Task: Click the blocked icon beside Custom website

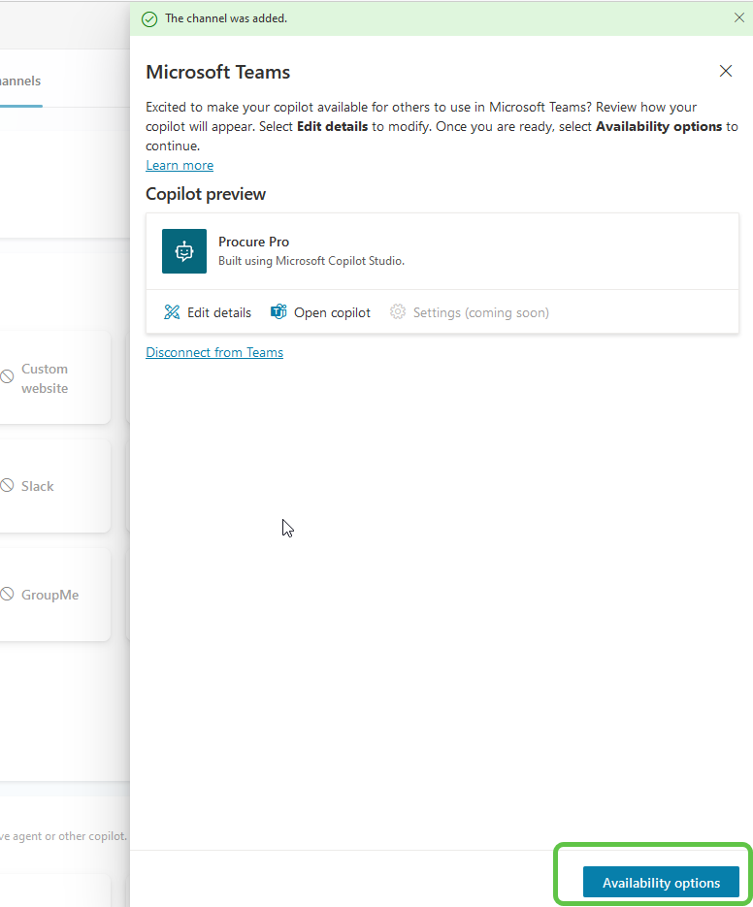Action: pos(7,376)
